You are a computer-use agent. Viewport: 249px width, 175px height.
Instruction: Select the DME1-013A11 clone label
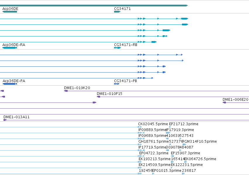click(x=16, y=117)
